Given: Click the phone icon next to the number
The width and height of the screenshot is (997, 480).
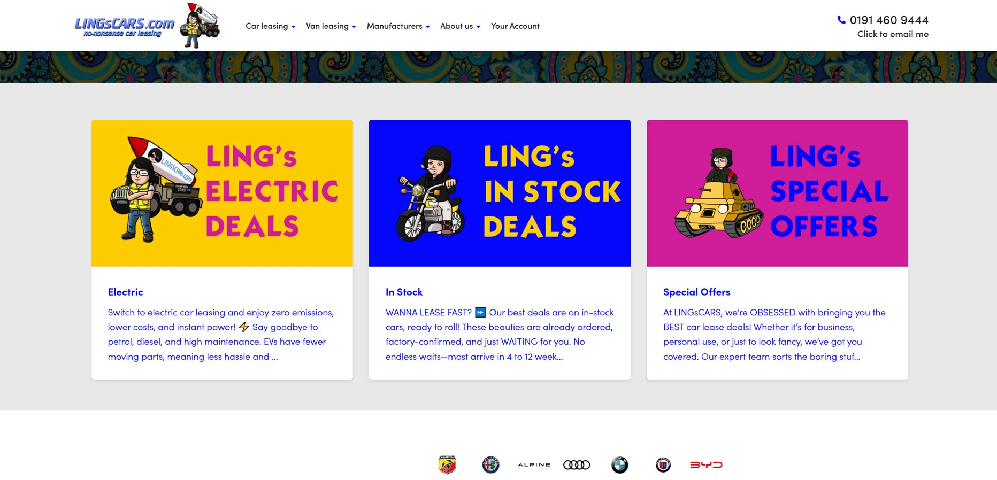Looking at the screenshot, I should 841,20.
